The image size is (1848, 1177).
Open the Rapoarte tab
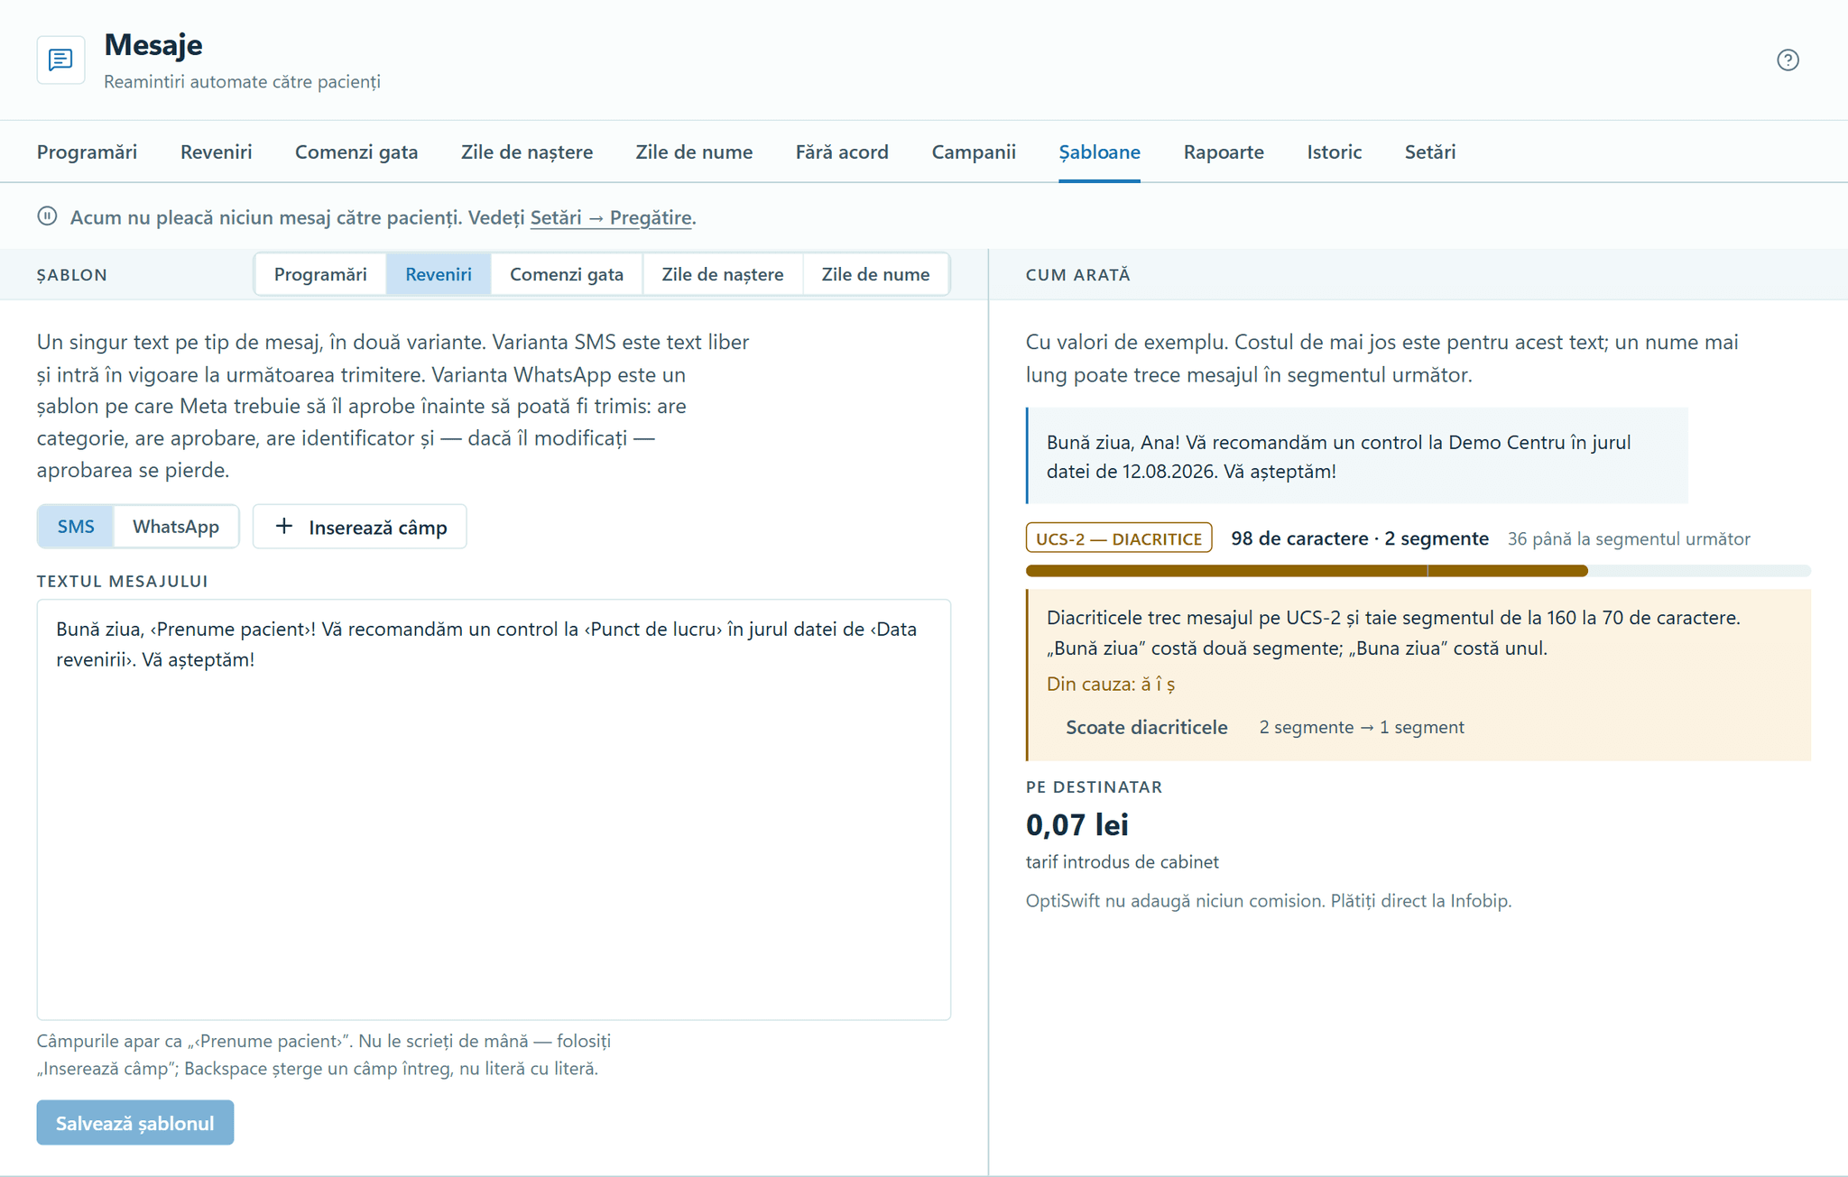coord(1224,152)
